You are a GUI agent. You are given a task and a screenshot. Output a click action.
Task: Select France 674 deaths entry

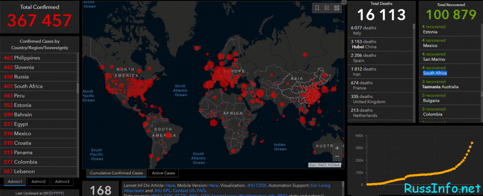coord(380,85)
